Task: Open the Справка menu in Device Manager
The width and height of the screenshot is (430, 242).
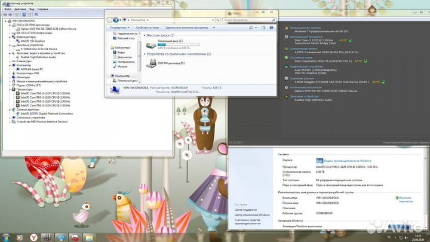Action: pos(42,9)
